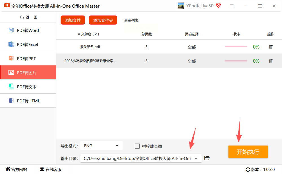
Task: Go back using 返回 label
Action: [x=32, y=17]
